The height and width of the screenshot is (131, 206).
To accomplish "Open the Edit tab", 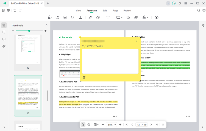I will 105,10.
